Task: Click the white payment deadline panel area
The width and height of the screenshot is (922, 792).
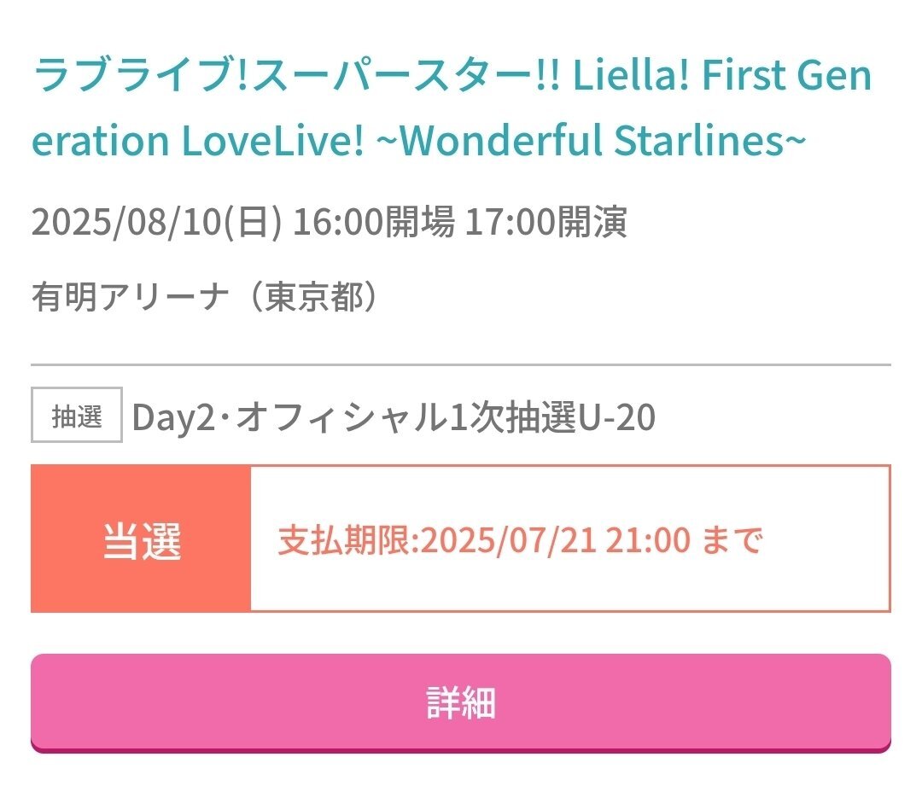Action: click(570, 539)
